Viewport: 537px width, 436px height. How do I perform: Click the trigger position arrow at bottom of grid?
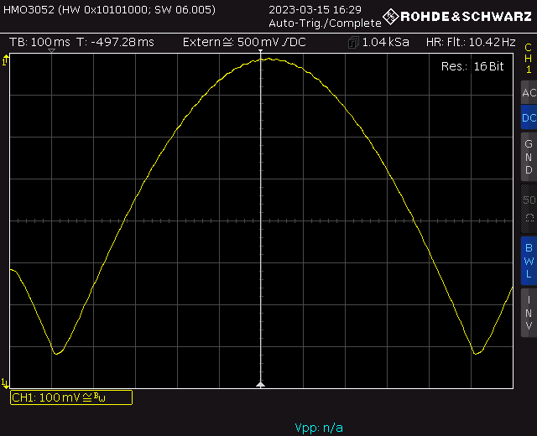260,384
